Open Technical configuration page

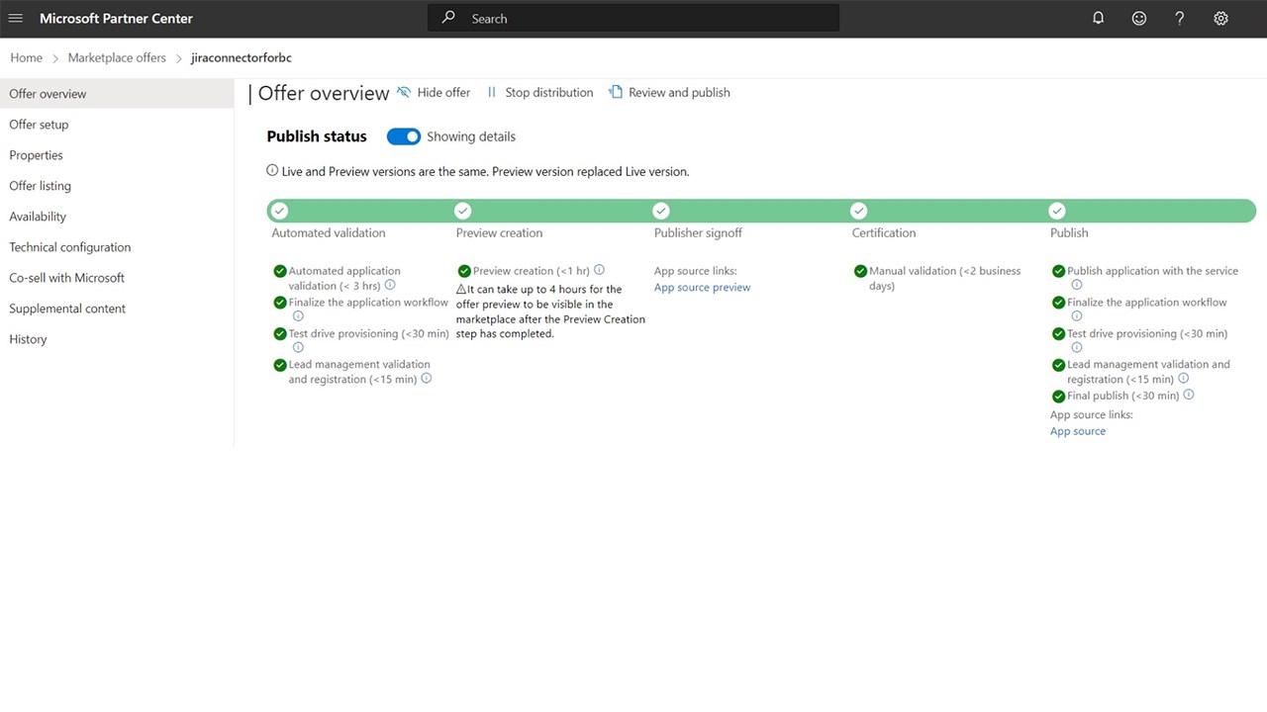click(x=117, y=247)
